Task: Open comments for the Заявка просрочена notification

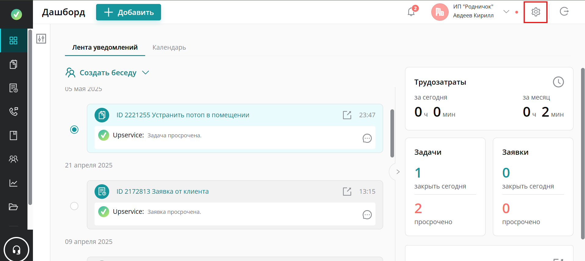Action: [367, 215]
